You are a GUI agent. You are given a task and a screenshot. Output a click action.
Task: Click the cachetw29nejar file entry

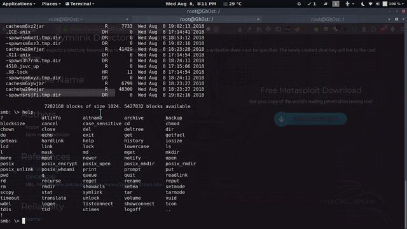coord(25,89)
